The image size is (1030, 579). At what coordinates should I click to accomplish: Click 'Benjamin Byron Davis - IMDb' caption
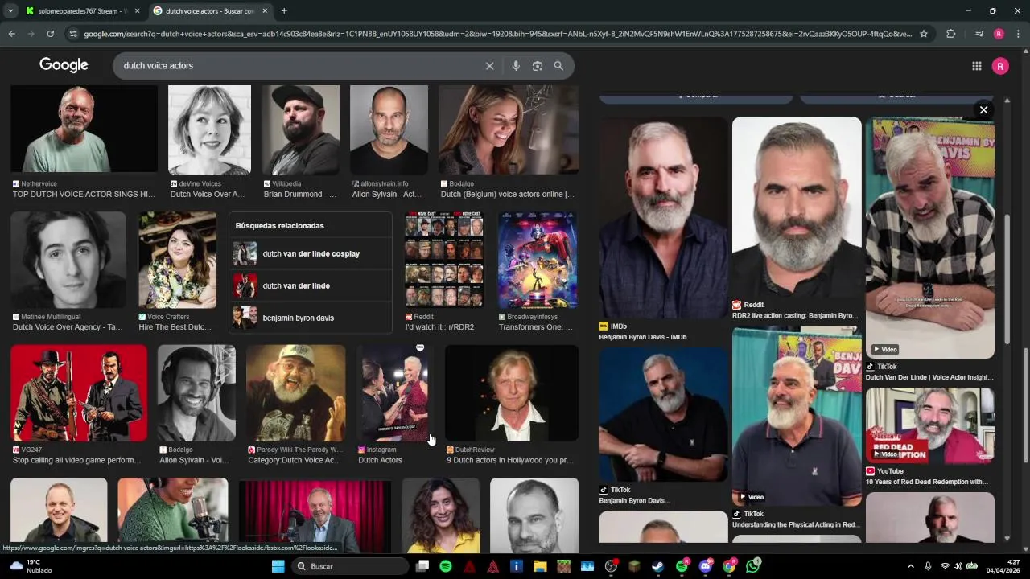click(x=643, y=337)
